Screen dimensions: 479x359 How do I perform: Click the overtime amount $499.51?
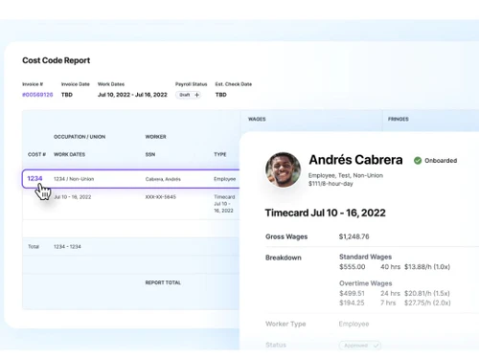click(x=352, y=293)
